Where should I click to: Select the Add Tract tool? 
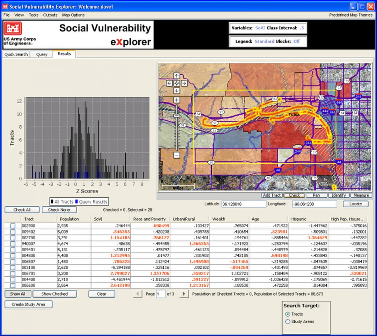(271, 195)
